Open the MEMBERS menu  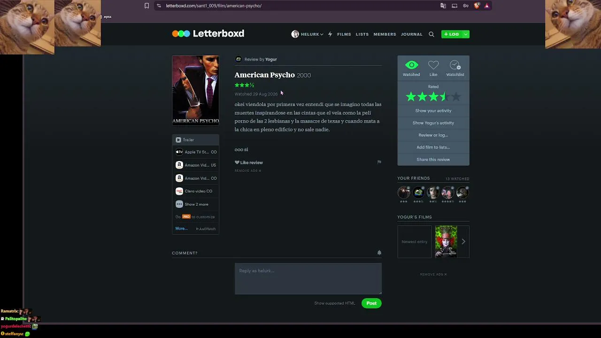click(x=385, y=34)
